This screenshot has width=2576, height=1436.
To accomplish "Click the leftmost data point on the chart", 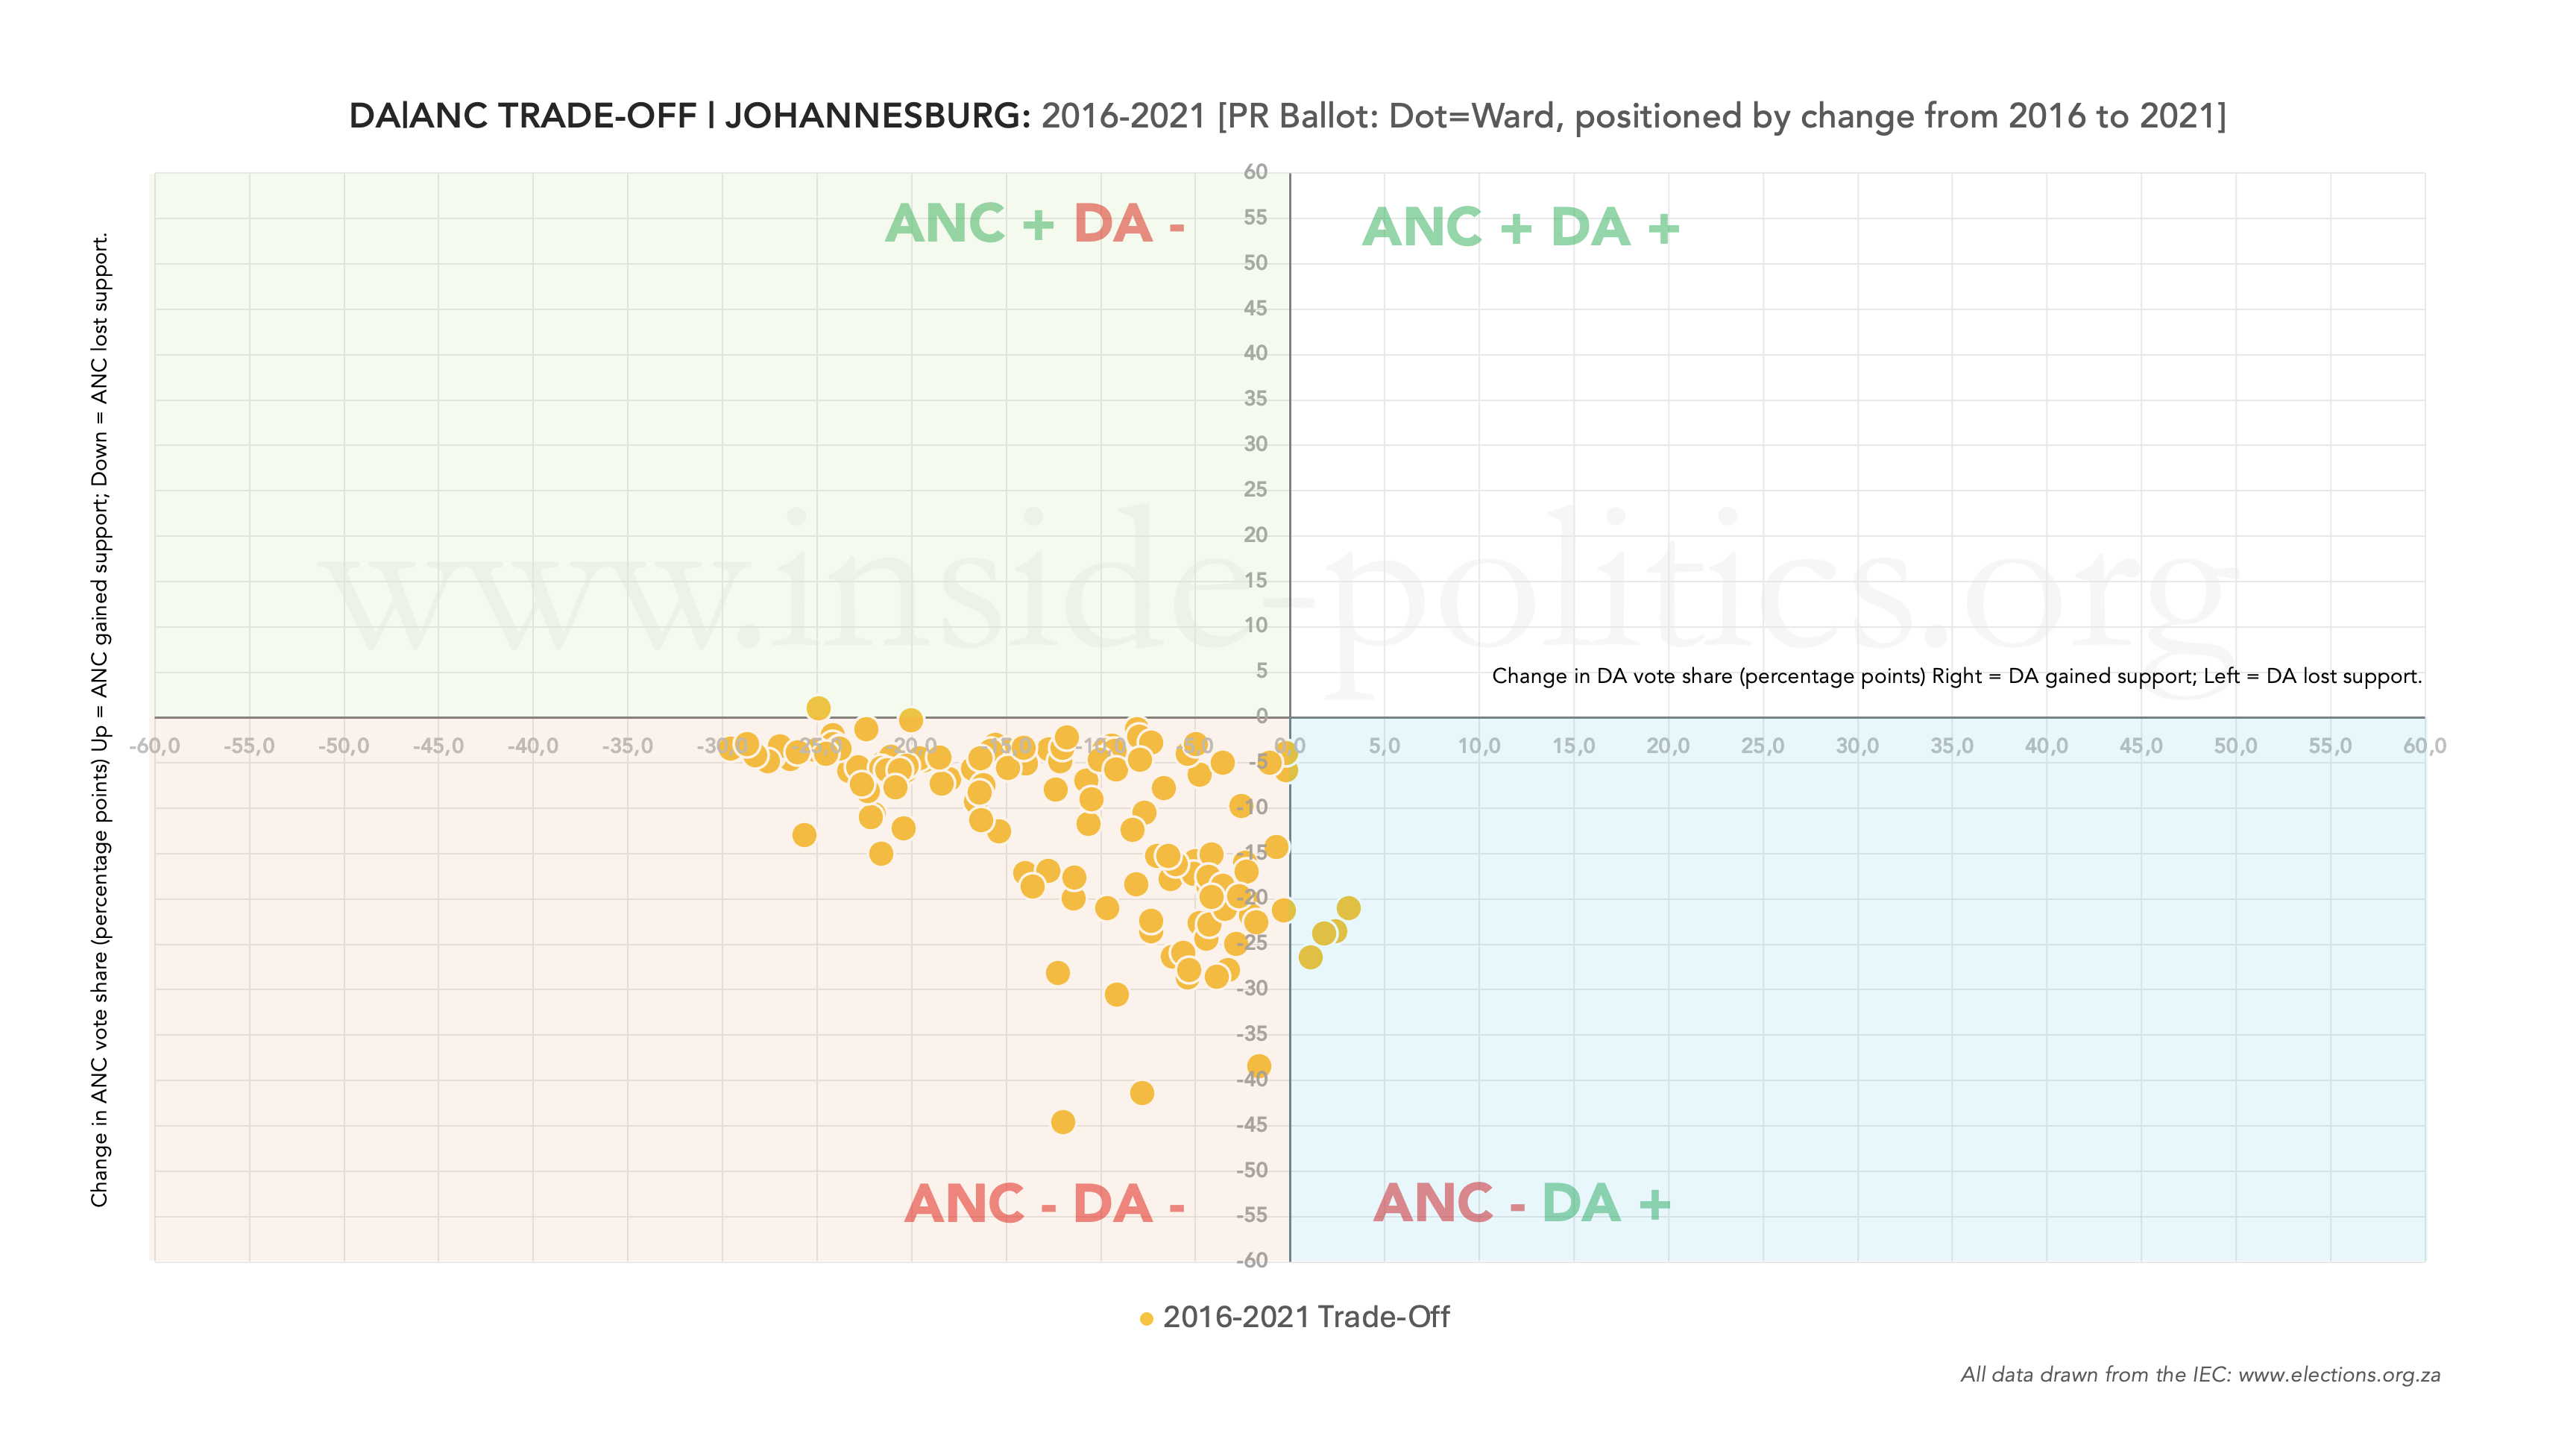I will pyautogui.click(x=730, y=747).
